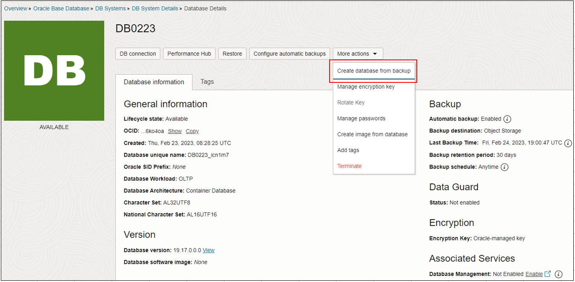The width and height of the screenshot is (575, 282).
Task: Click the General information heading
Action: (x=165, y=104)
